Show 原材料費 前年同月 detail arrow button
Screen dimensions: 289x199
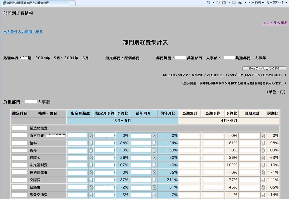(x=154, y=136)
